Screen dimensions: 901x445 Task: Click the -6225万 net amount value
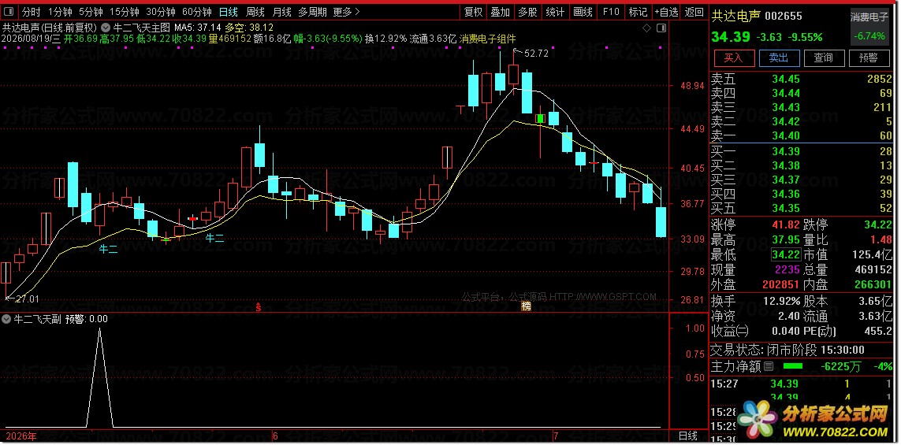click(x=840, y=366)
